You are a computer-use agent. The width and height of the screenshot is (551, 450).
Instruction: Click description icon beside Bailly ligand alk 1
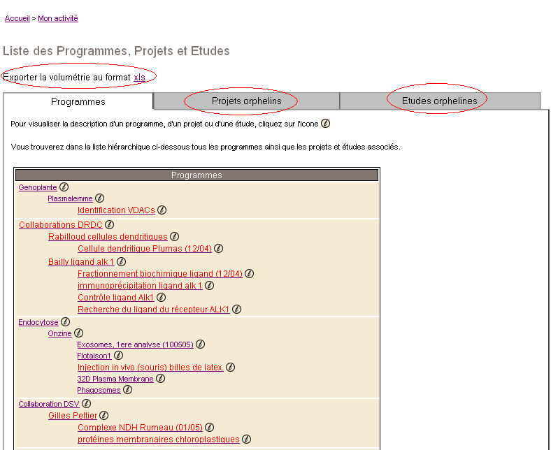121,262
